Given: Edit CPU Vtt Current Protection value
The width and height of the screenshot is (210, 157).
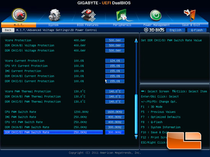Looking at the screenshot, I should coord(115,66).
